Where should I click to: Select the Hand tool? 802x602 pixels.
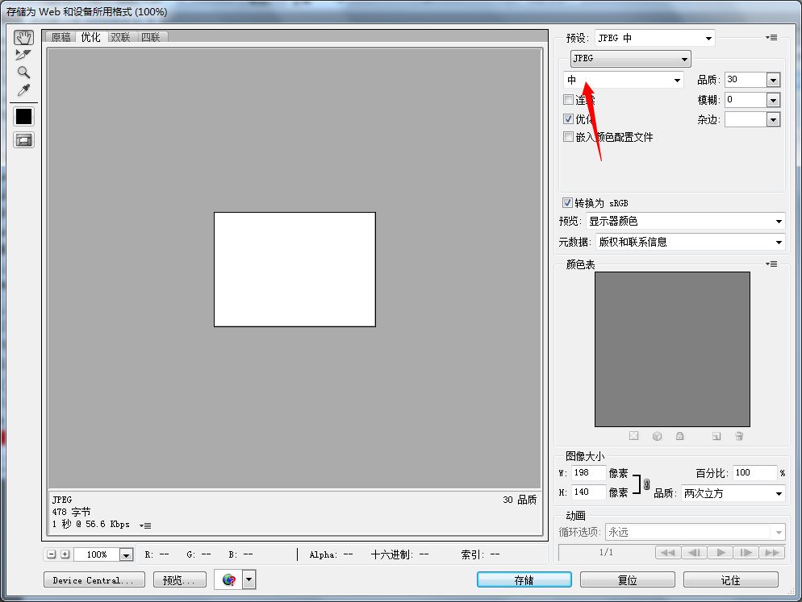tap(23, 38)
